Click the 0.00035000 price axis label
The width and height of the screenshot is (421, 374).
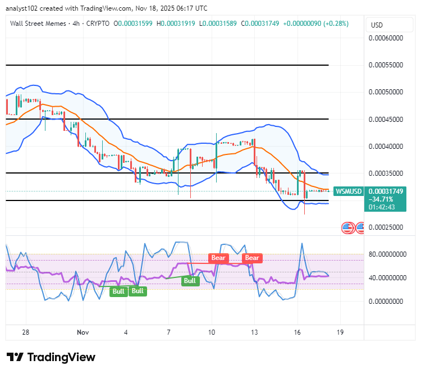(x=386, y=174)
